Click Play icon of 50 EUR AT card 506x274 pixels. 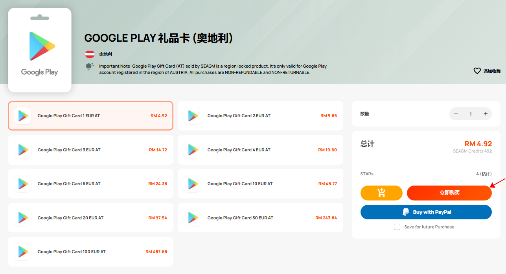(x=193, y=218)
